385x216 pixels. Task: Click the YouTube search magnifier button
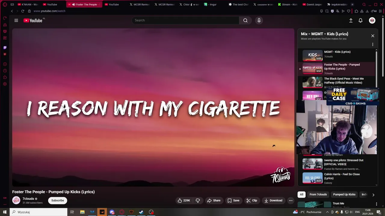coord(245,20)
